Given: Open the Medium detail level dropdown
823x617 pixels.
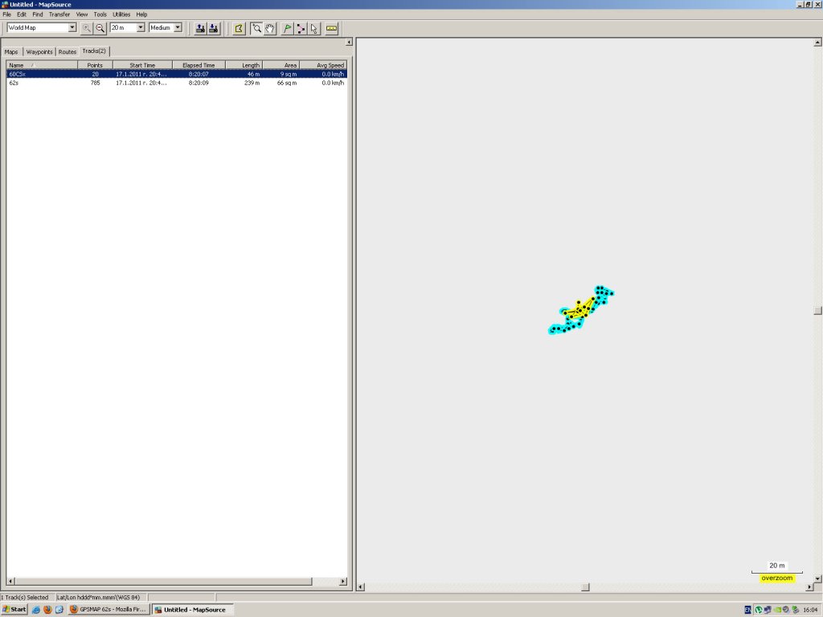Looking at the screenshot, I should 178,27.
